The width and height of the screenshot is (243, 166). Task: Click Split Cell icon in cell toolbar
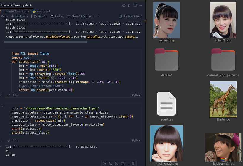[x=123, y=164]
